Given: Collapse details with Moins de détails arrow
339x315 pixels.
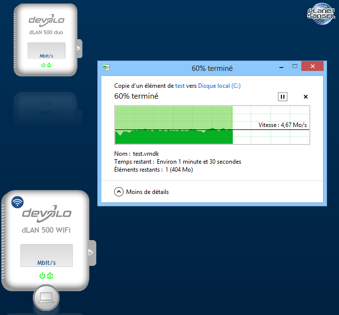Looking at the screenshot, I should tap(119, 191).
